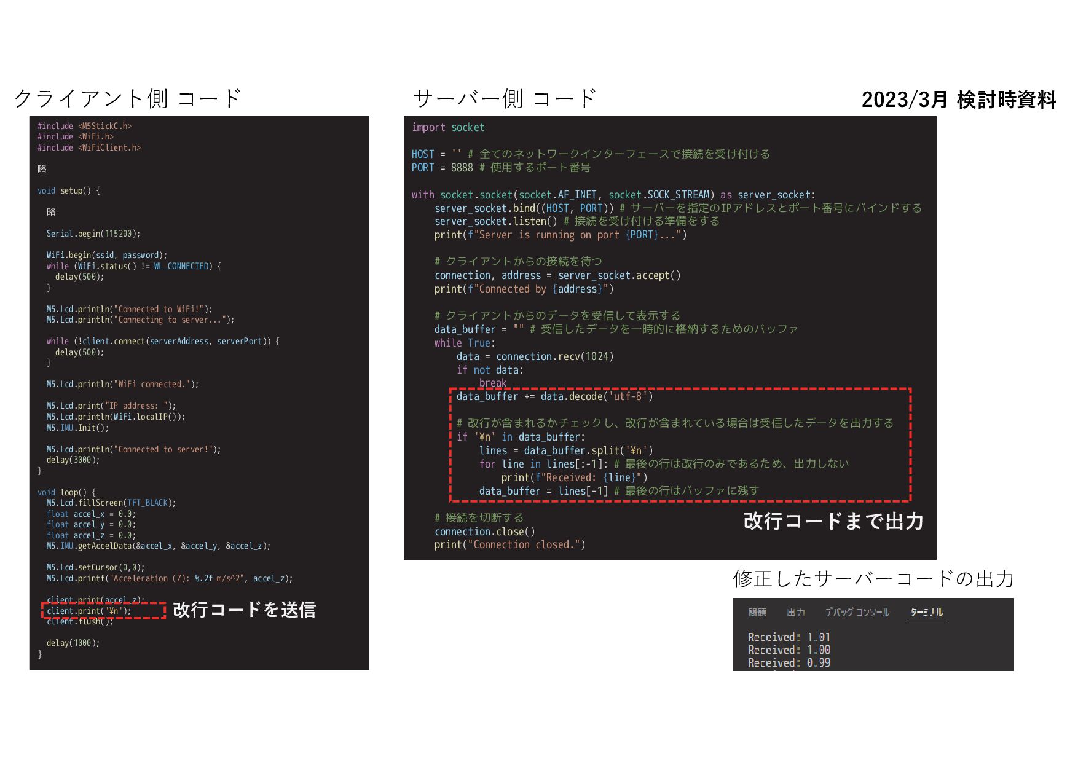The image size is (1078, 762).
Task: Click the print "Received: {line}" code line
Action: pos(574,477)
